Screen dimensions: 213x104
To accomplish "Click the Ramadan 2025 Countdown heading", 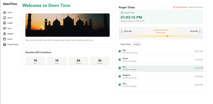I will pyautogui.click(x=38, y=52).
